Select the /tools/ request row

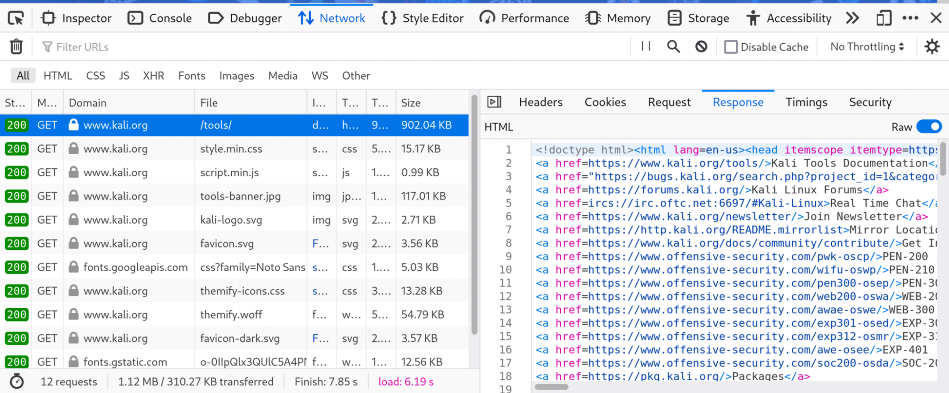234,125
